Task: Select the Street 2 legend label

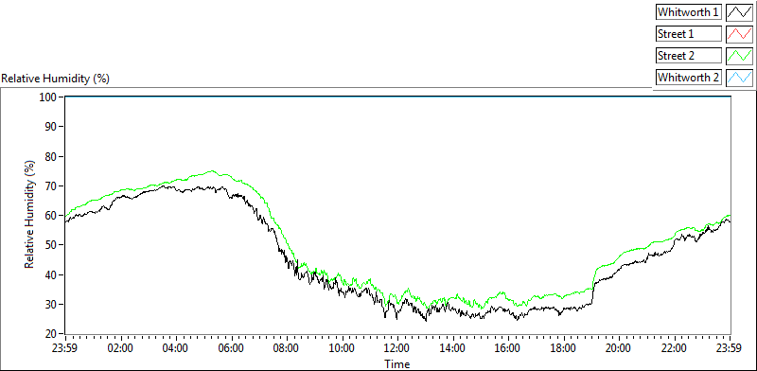Action: click(688, 56)
